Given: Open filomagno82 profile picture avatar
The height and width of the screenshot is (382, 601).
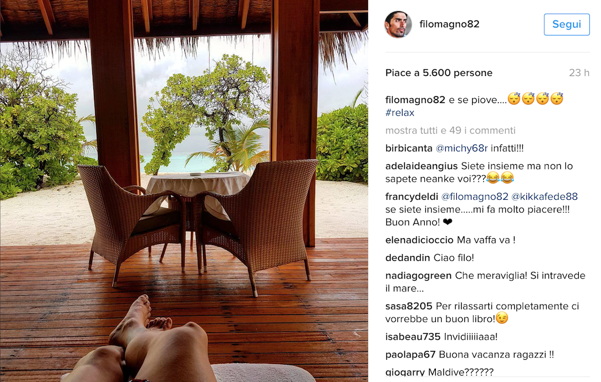Looking at the screenshot, I should pos(398,24).
